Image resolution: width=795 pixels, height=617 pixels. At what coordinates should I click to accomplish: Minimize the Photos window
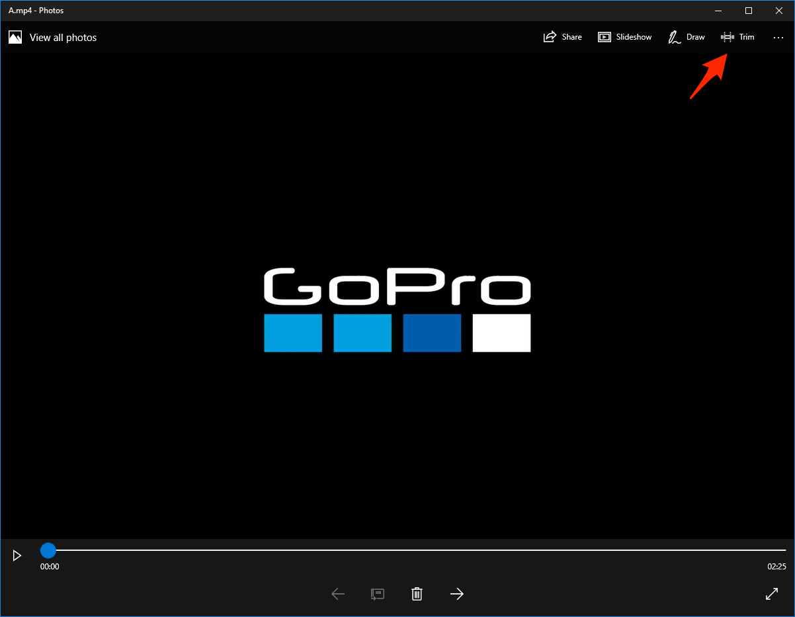point(718,11)
